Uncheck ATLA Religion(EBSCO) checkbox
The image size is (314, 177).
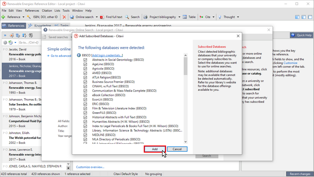[x=85, y=78]
